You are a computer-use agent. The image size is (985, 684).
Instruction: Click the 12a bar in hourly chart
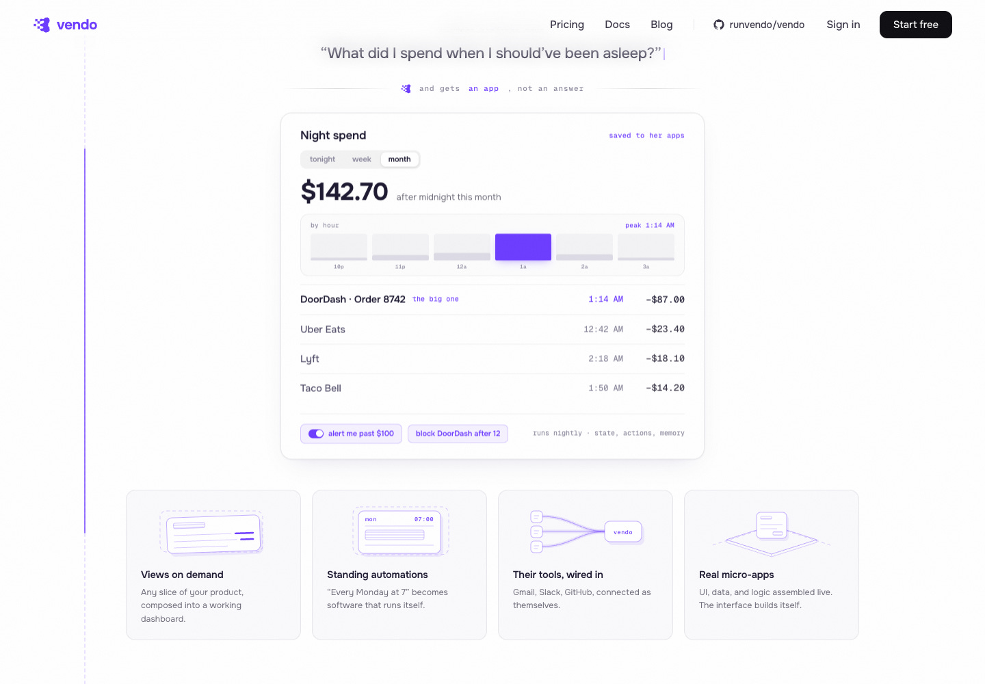click(462, 247)
